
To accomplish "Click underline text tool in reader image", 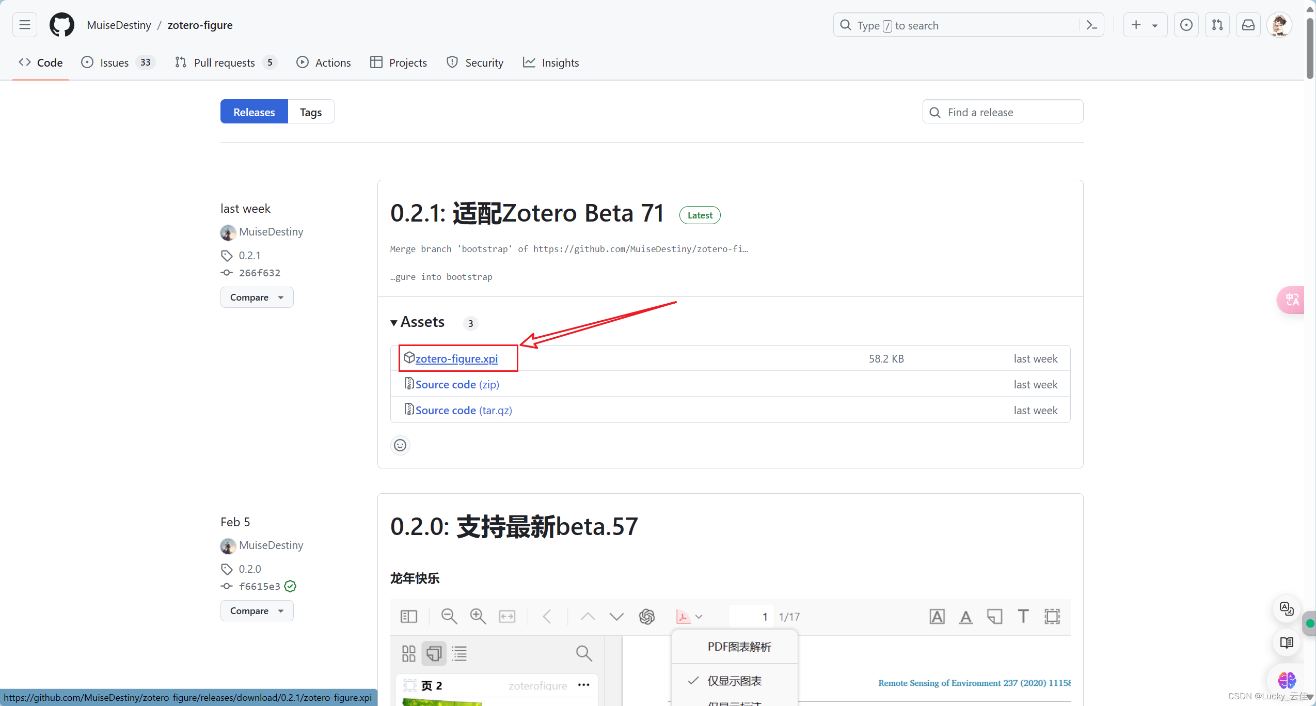I will (965, 617).
